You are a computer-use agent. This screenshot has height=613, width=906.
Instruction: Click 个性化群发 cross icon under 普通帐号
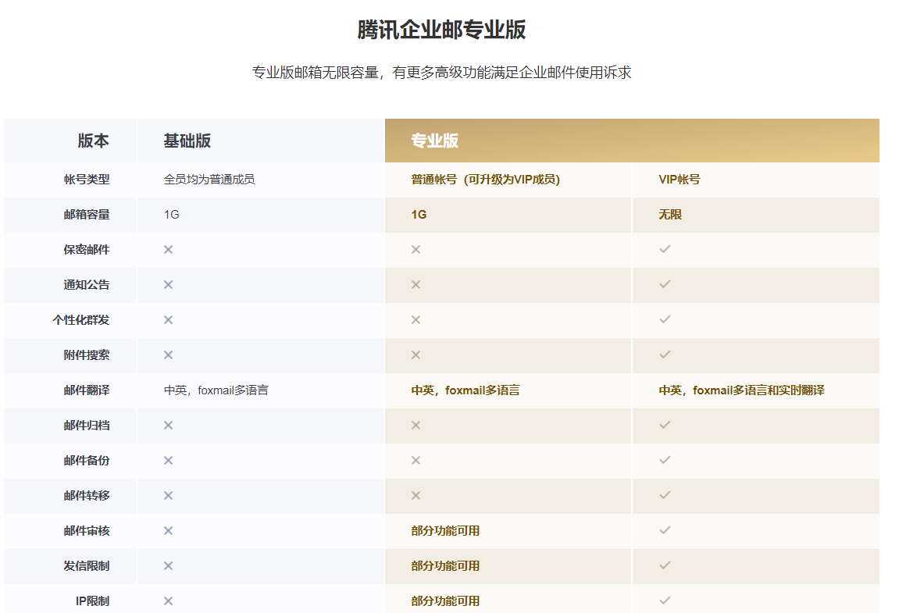(416, 320)
